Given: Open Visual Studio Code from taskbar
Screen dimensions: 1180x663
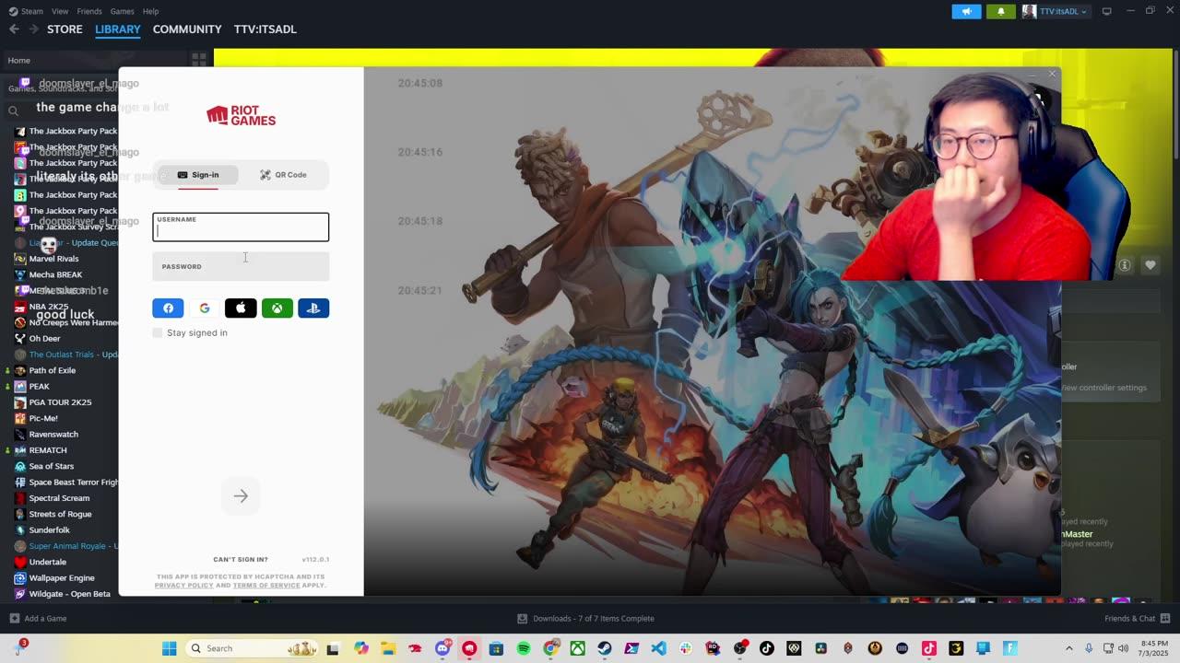Looking at the screenshot, I should click(658, 648).
